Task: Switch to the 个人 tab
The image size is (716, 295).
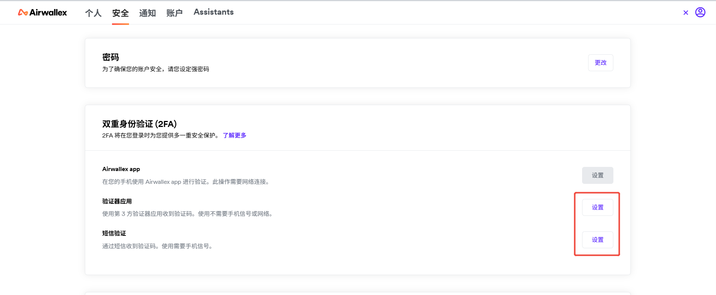Action: point(93,13)
